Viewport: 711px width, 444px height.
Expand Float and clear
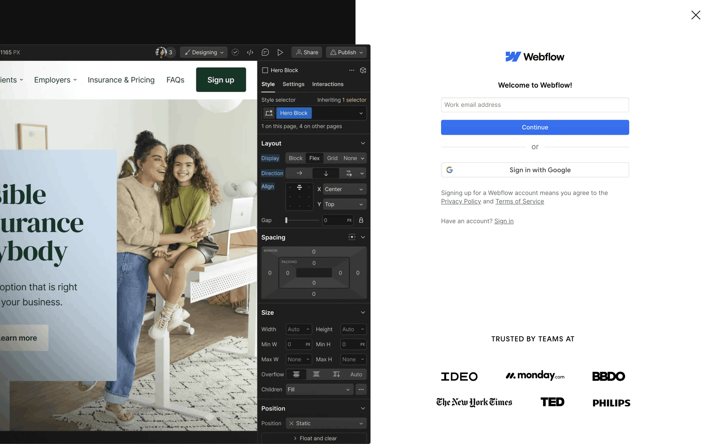pyautogui.click(x=314, y=438)
